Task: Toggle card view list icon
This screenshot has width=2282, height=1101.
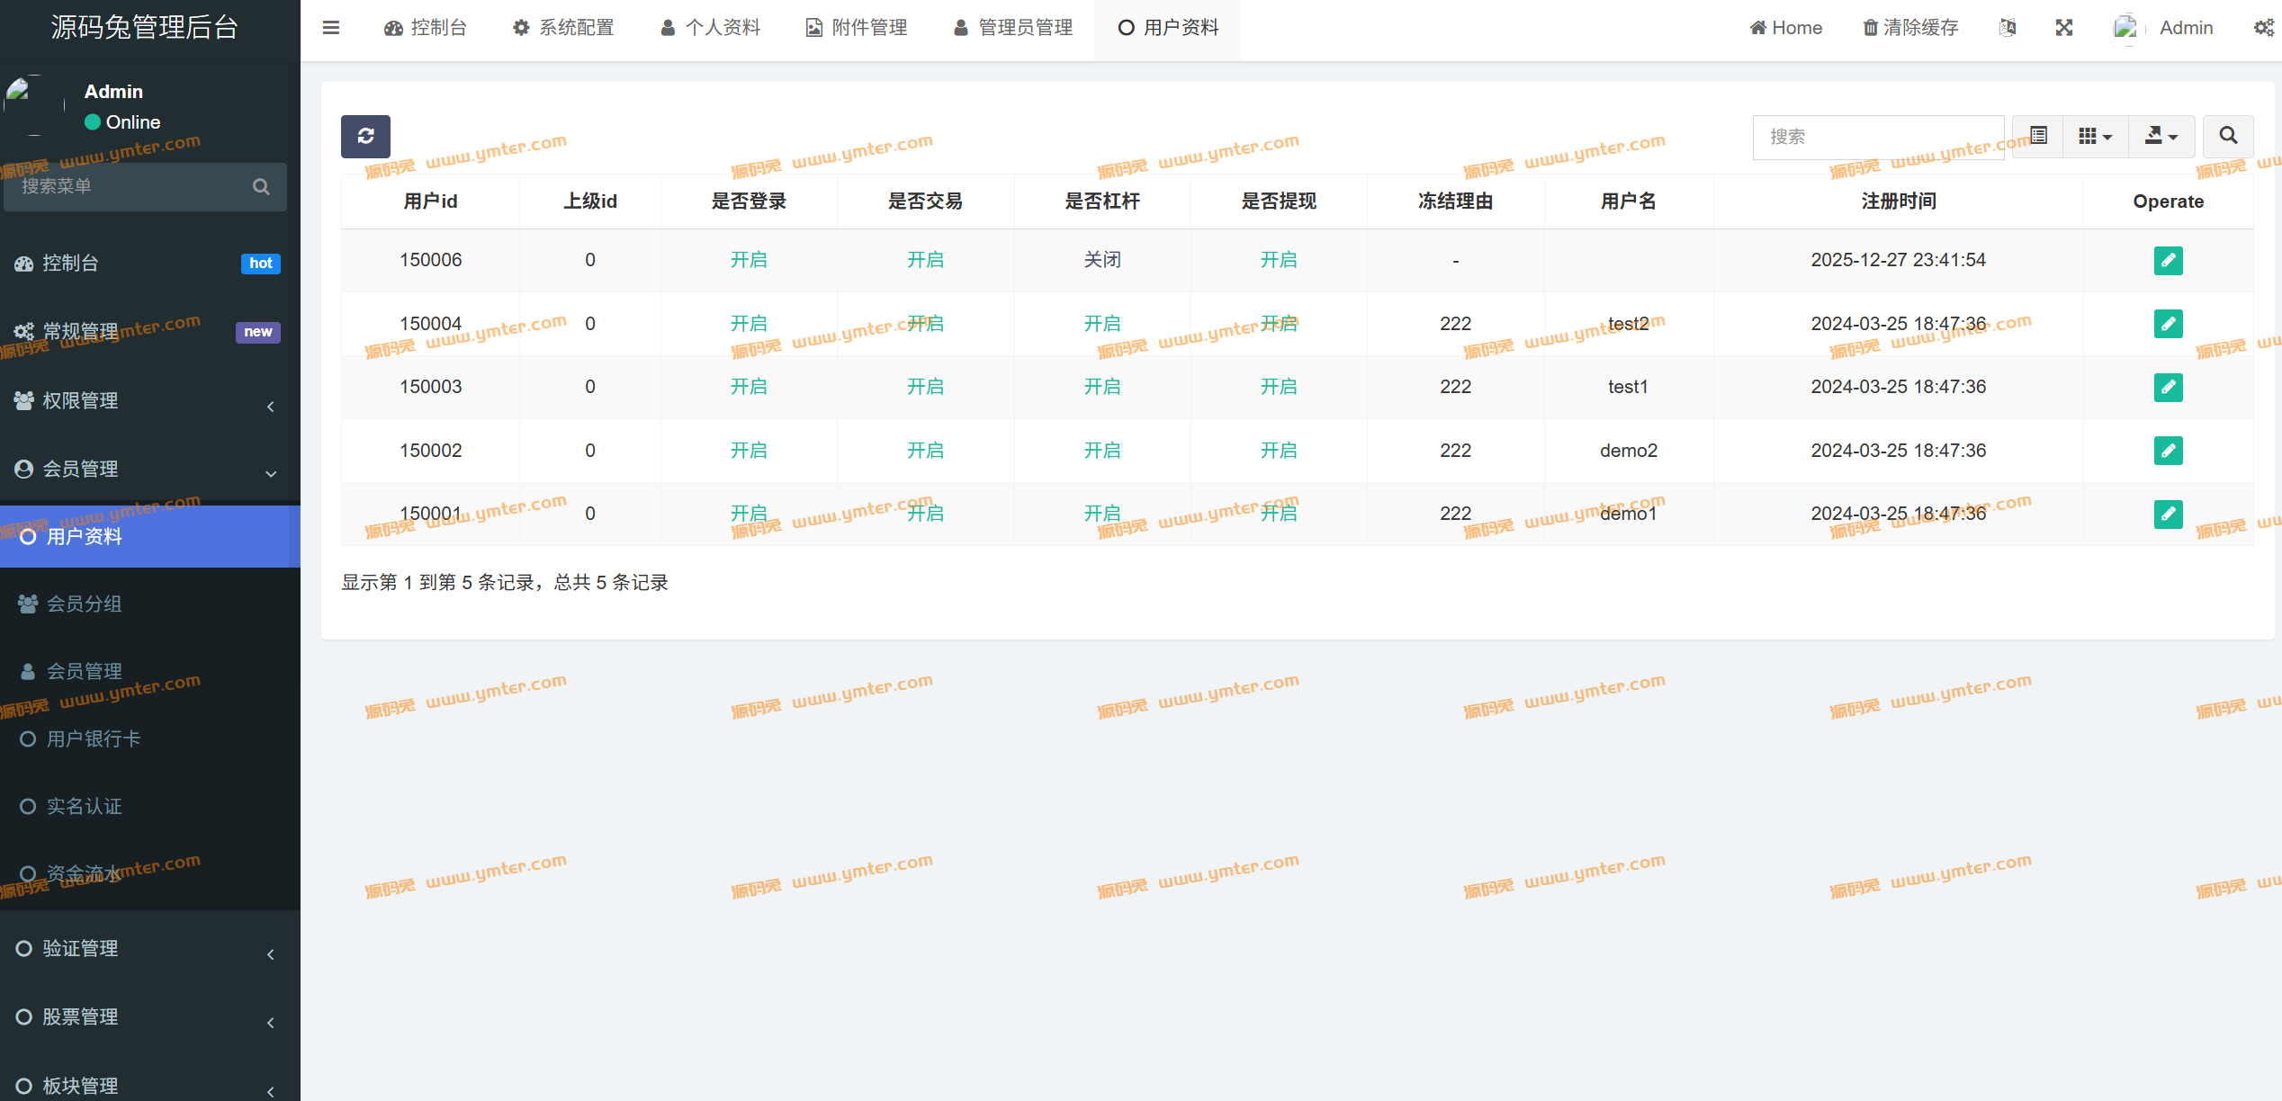Action: [2038, 137]
